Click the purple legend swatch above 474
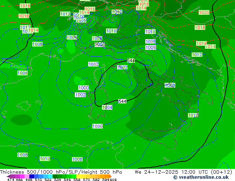 coord(13,176)
